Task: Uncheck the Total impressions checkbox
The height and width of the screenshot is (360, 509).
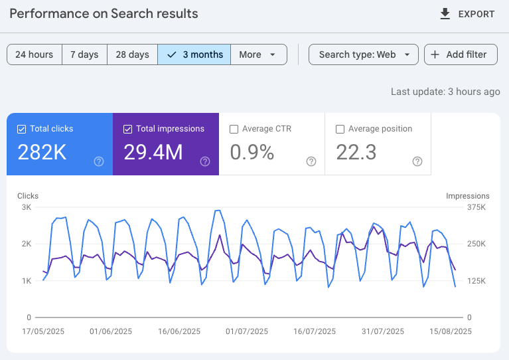Action: (128, 129)
